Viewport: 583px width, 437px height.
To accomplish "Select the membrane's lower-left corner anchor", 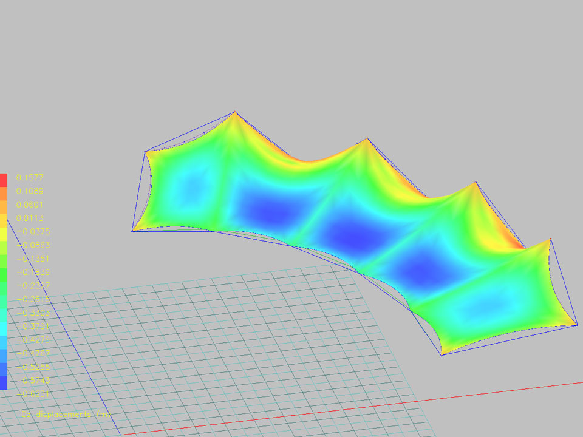I will coord(132,231).
